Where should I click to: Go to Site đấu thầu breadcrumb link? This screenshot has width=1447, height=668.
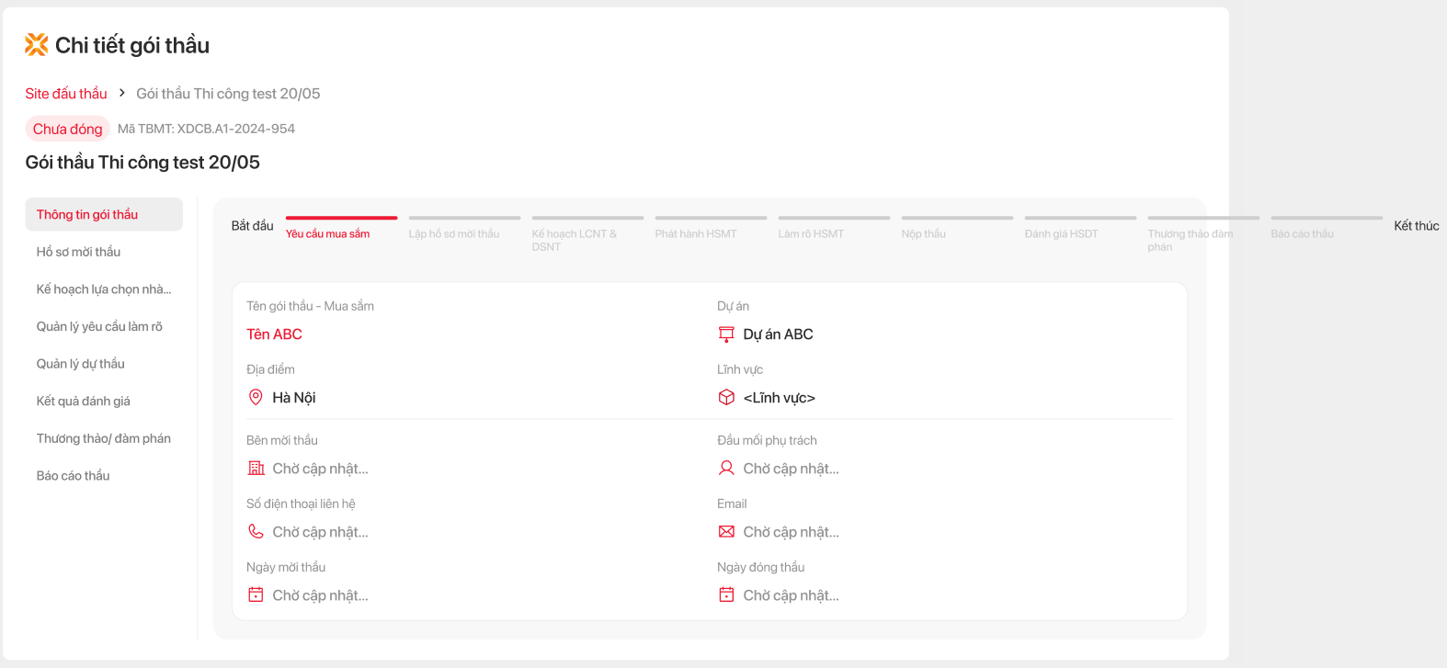[66, 94]
